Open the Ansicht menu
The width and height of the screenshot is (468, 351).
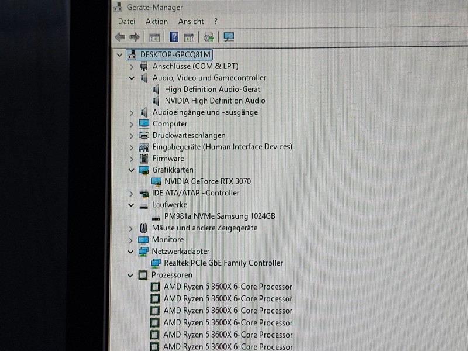191,21
